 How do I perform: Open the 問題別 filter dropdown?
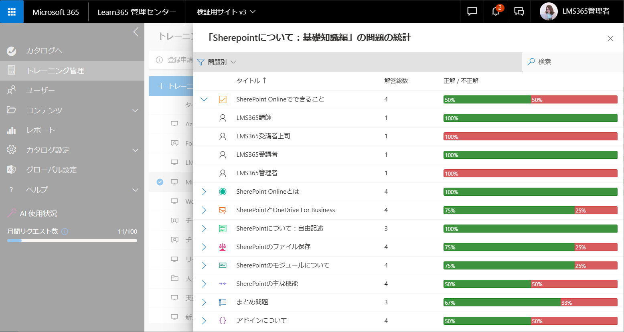217,62
